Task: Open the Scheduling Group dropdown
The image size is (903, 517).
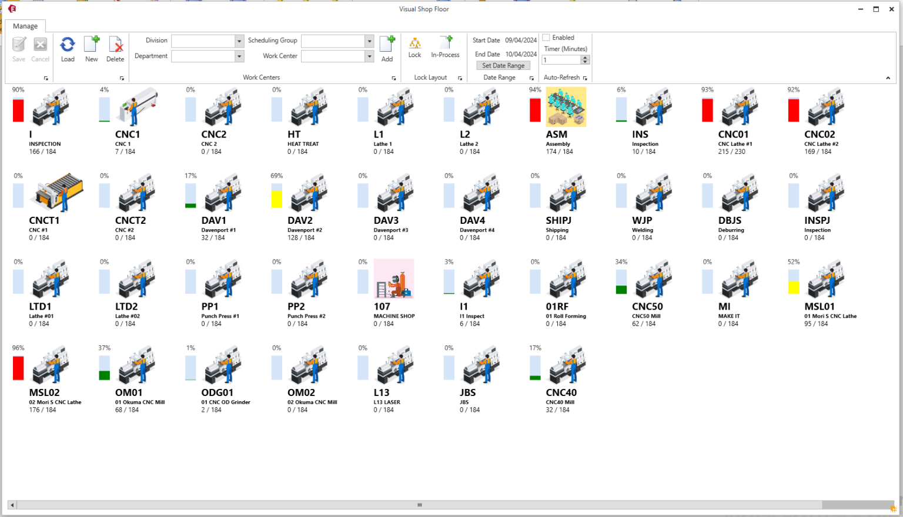Action: pos(369,41)
